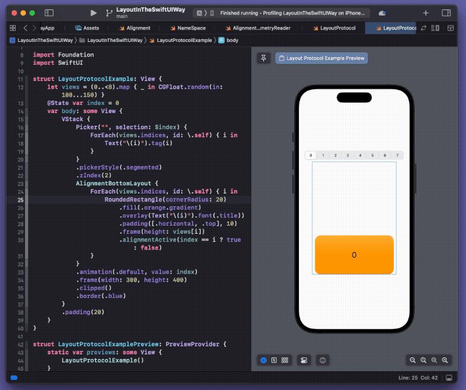
Task: Click the Finished running activity status
Action: pos(292,13)
